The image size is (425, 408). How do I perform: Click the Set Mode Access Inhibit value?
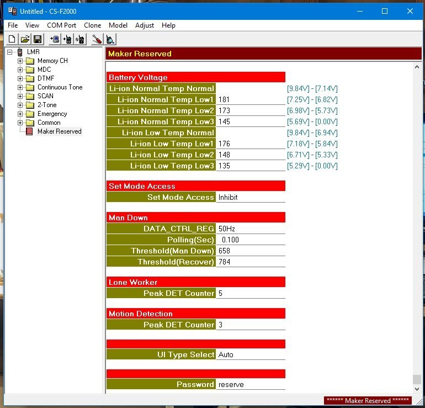pos(250,197)
